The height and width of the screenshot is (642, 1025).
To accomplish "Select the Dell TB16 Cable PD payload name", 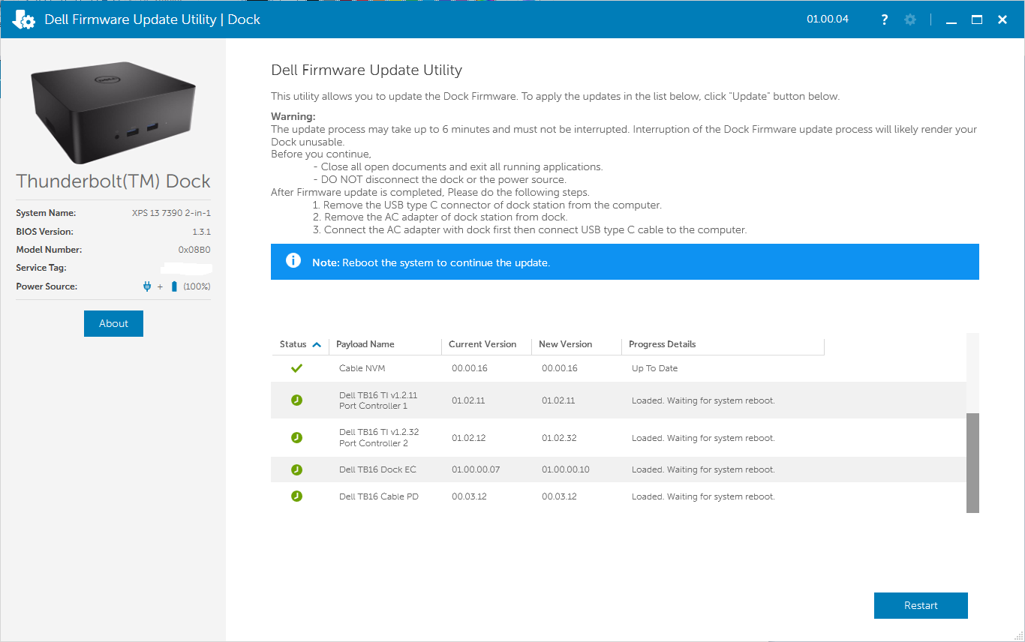I will [379, 496].
